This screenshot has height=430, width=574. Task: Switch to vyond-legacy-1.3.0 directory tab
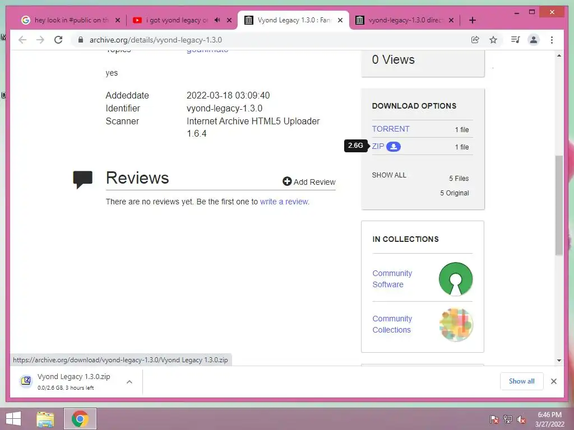click(405, 20)
